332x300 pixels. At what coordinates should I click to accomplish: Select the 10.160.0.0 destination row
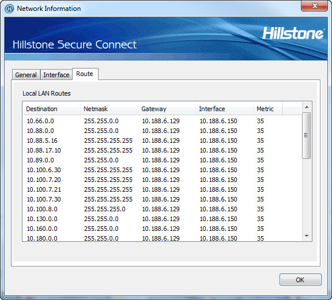point(162,229)
